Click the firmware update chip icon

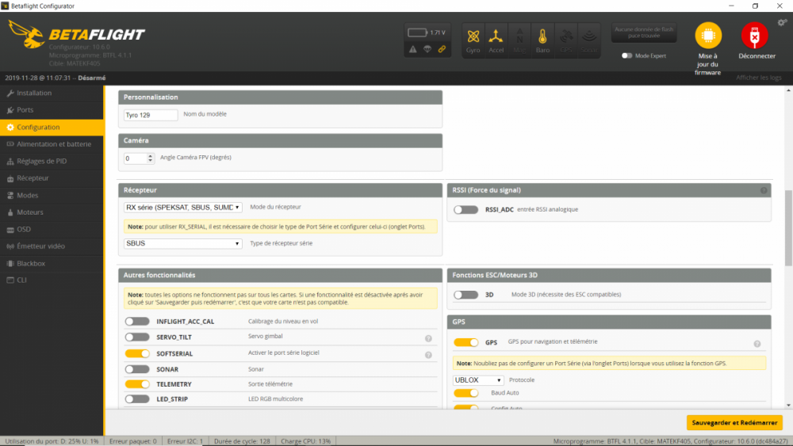[x=708, y=36]
